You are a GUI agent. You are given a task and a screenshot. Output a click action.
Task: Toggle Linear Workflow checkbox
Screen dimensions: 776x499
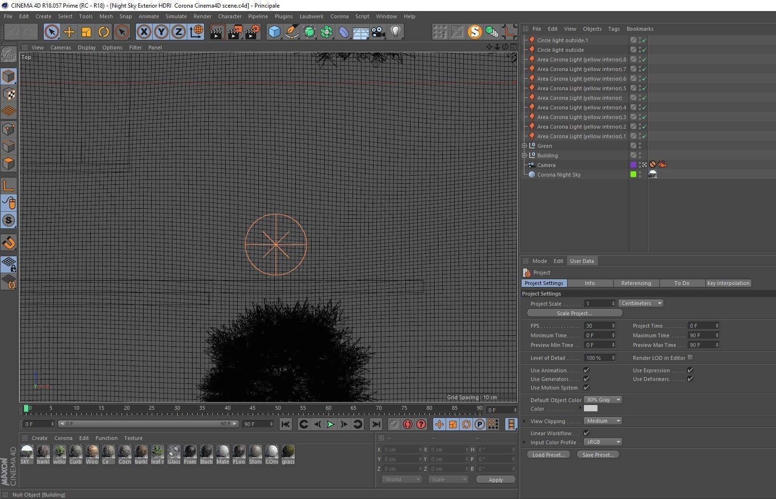click(x=586, y=433)
